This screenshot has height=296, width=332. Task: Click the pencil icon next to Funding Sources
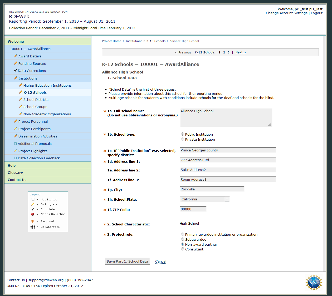pyautogui.click(x=16, y=63)
